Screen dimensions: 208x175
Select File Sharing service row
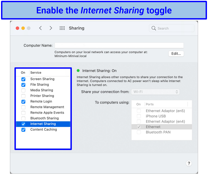click(43, 85)
